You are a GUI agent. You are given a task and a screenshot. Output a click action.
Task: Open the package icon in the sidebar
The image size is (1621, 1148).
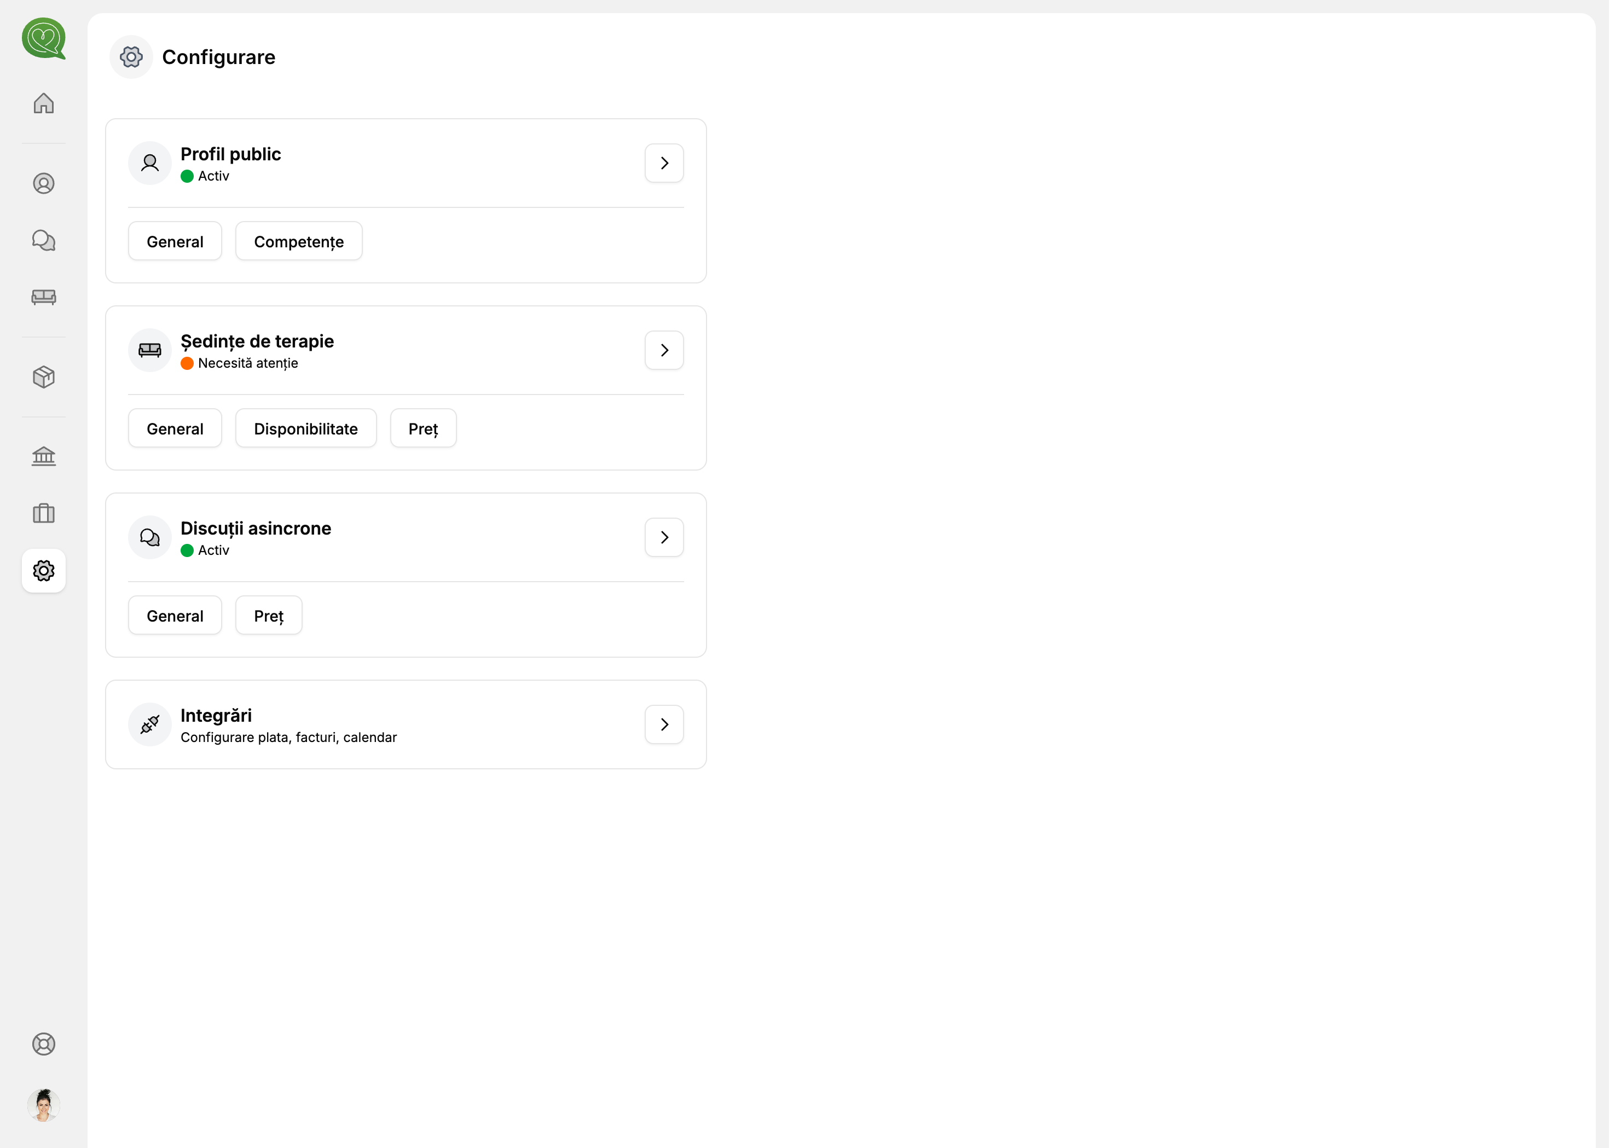[43, 377]
